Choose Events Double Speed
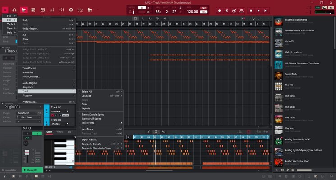Screen dimensions: 336x180 [x=100, y=115]
